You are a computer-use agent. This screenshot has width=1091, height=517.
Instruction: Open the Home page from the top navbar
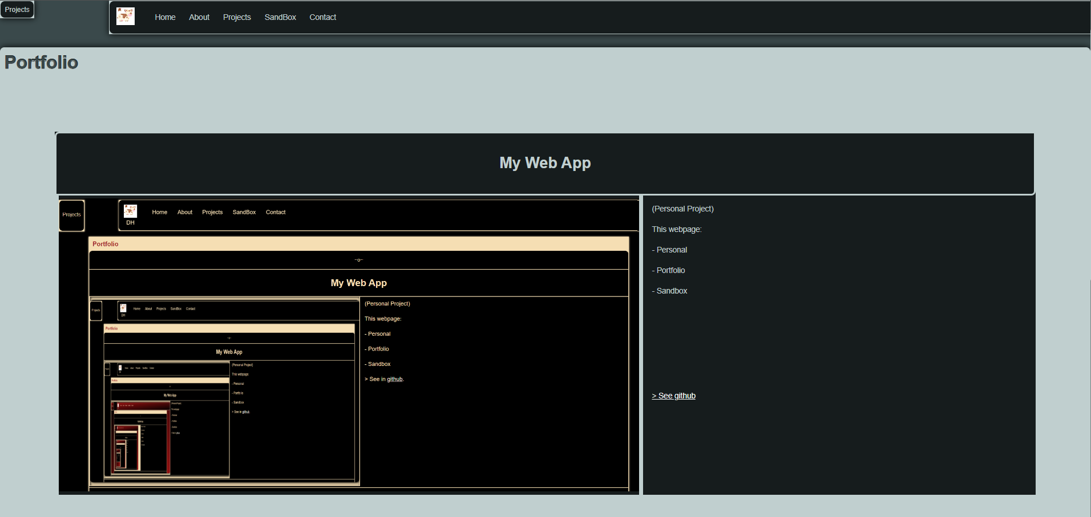pos(165,17)
